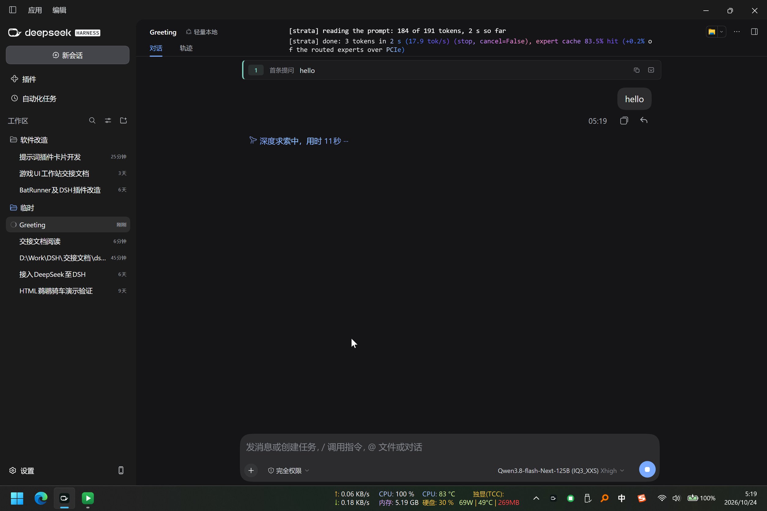The height and width of the screenshot is (511, 767).
Task: Add a new workspace folder
Action: [124, 121]
